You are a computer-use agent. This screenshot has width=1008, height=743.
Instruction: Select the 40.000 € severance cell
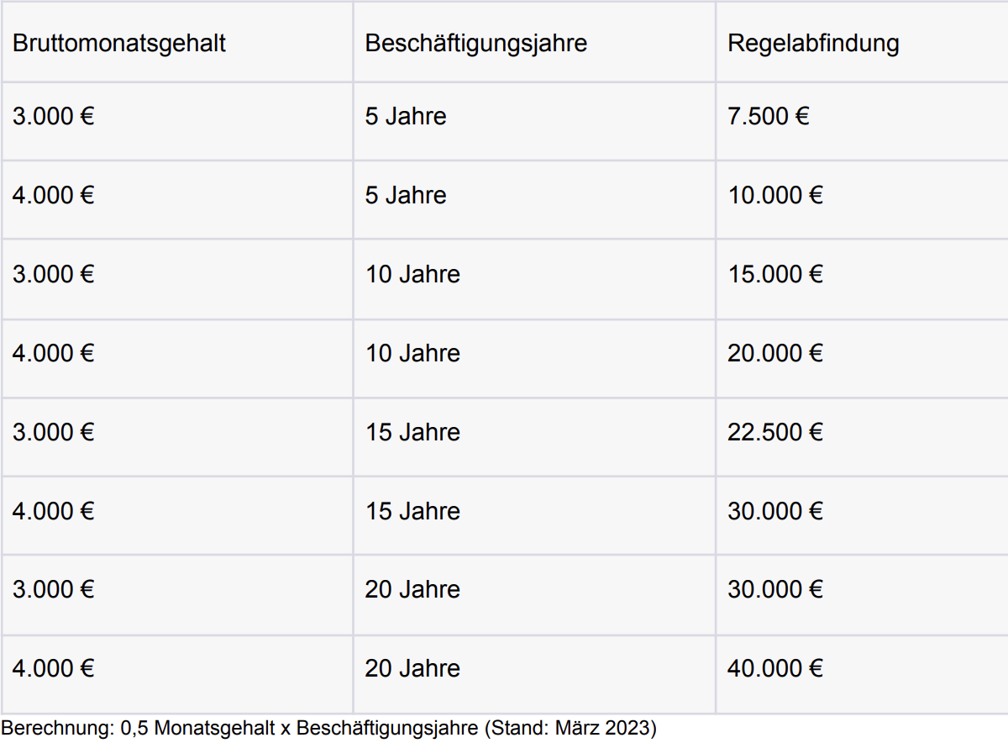774,669
